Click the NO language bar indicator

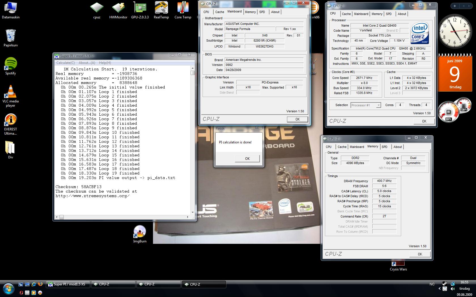tap(432, 284)
